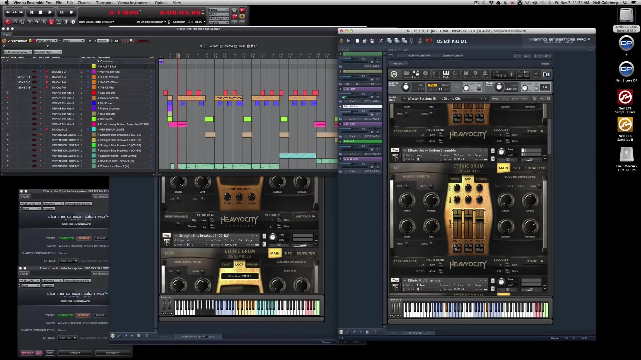Open the Sequence Start dropdown
641x360 pixels.
click(47, 52)
